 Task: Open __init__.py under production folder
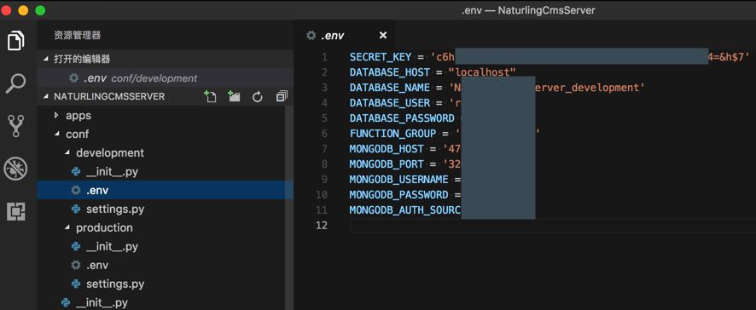coord(166,246)
